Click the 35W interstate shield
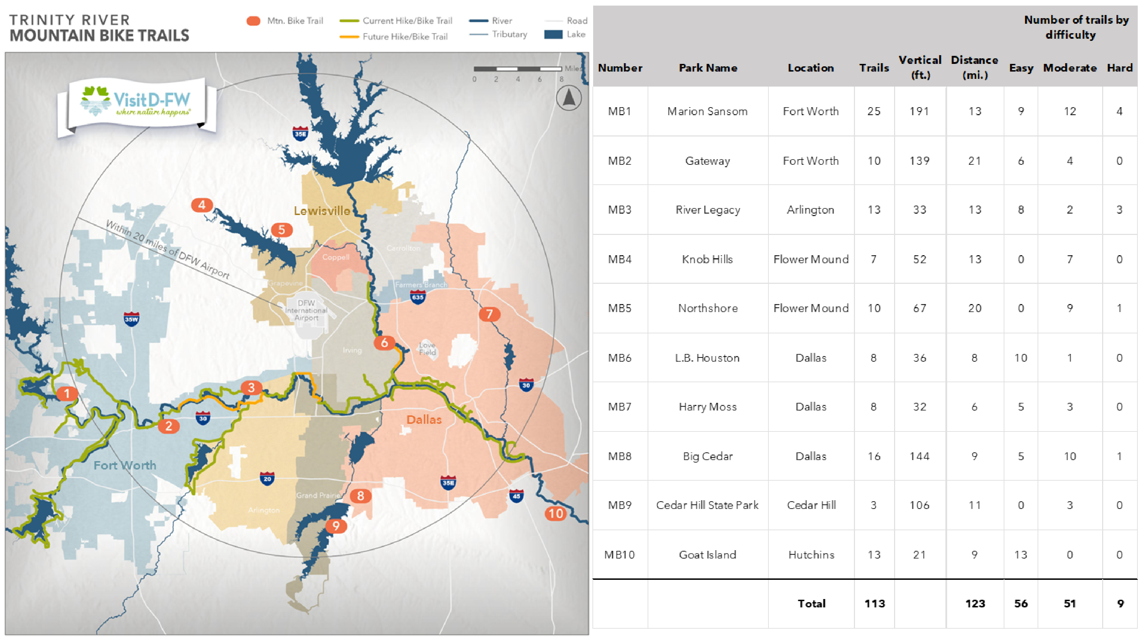The height and width of the screenshot is (643, 1143). tap(131, 319)
